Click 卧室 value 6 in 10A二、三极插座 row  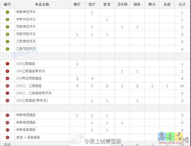[107, 86]
